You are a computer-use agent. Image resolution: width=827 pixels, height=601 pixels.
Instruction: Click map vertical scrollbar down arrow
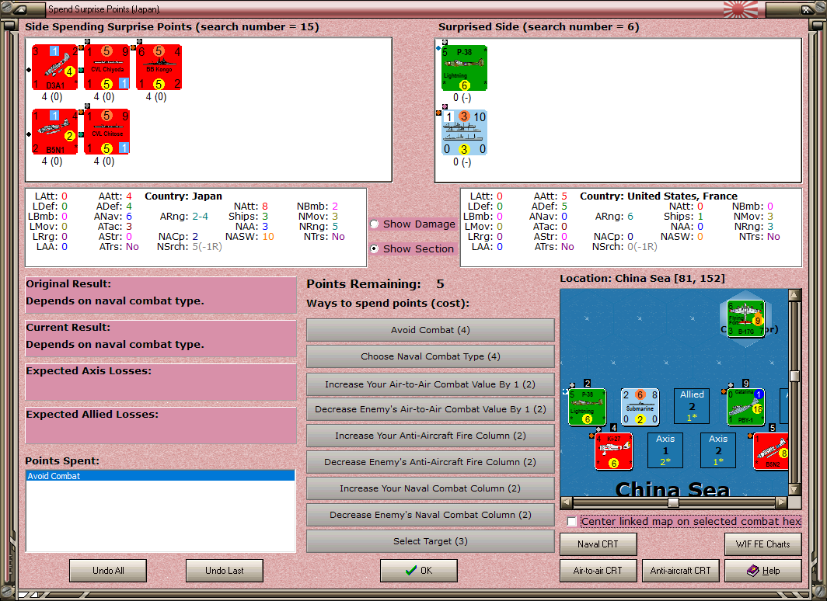pyautogui.click(x=795, y=489)
